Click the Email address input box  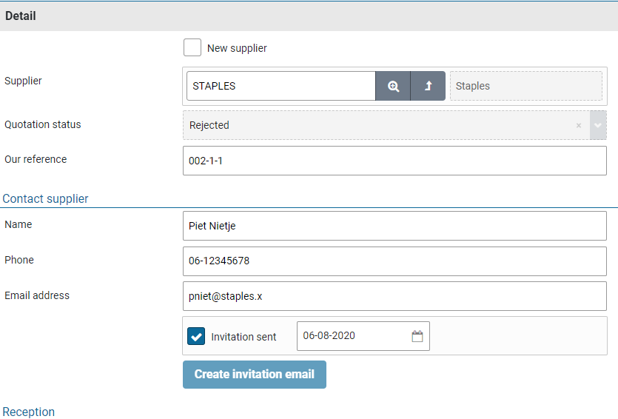pyautogui.click(x=394, y=296)
